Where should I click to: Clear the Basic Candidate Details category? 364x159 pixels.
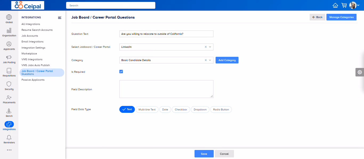[x=205, y=60]
